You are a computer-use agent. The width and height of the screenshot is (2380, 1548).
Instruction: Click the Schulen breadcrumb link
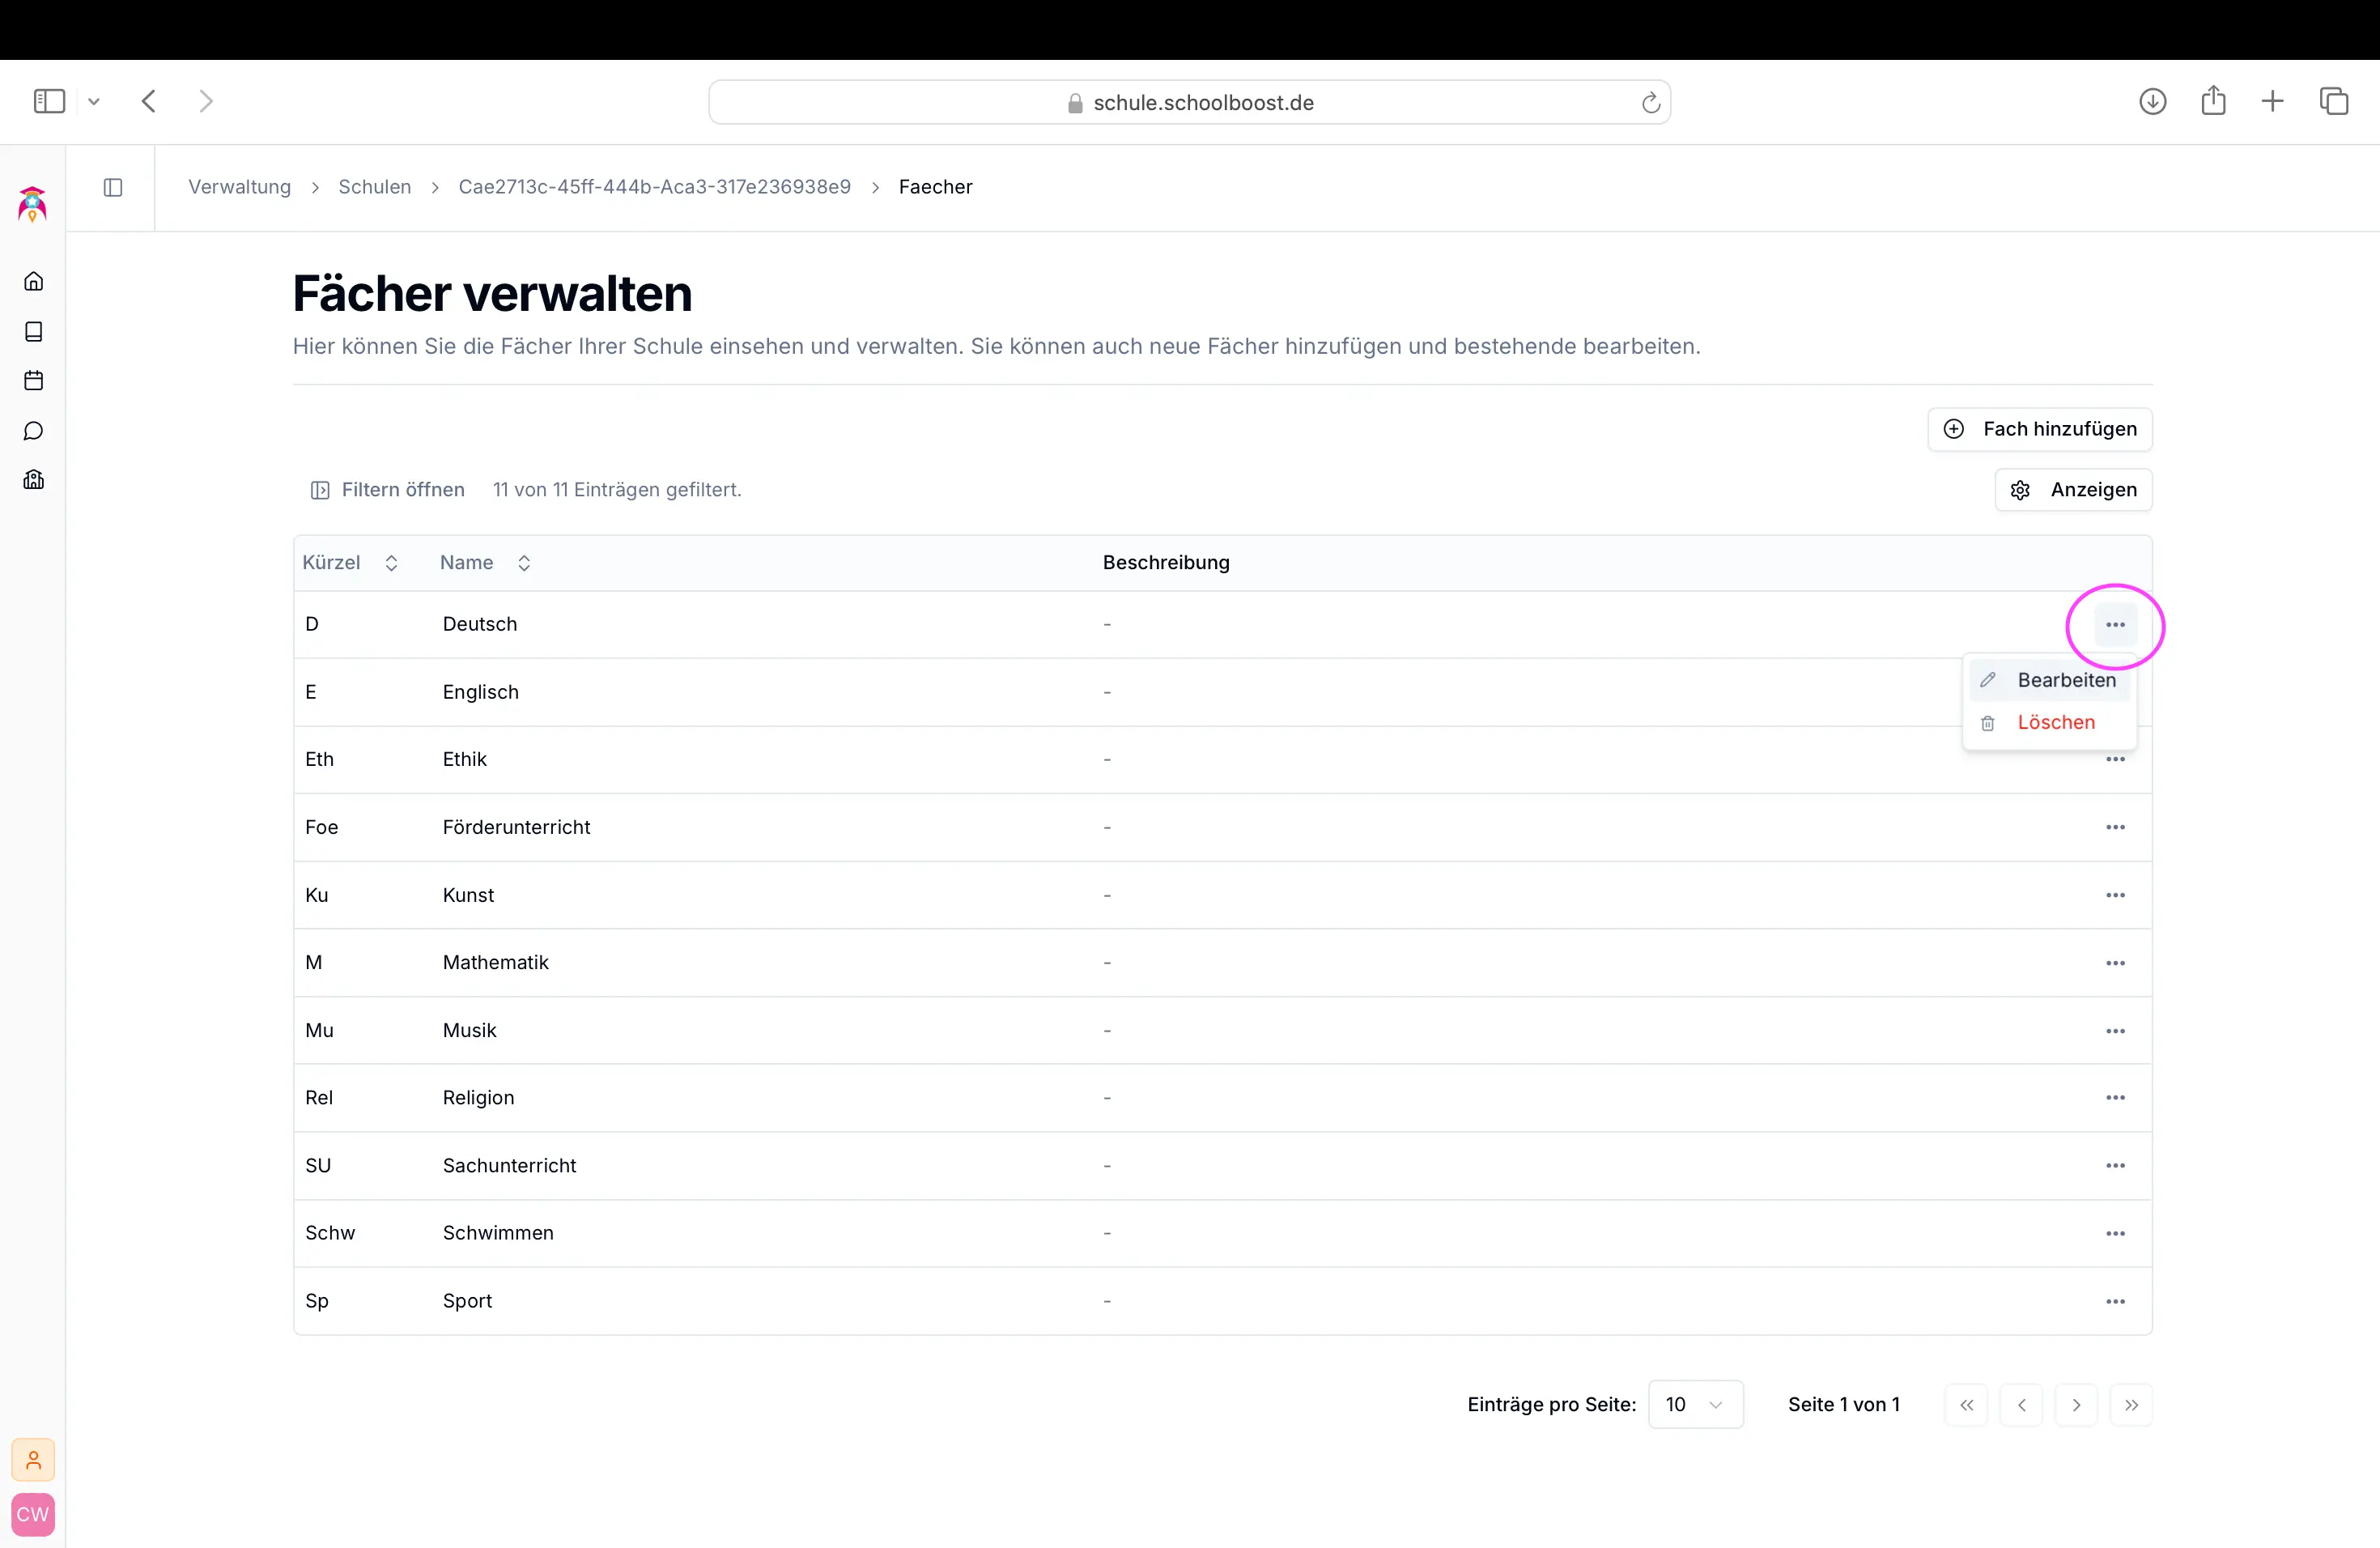pyautogui.click(x=374, y=187)
